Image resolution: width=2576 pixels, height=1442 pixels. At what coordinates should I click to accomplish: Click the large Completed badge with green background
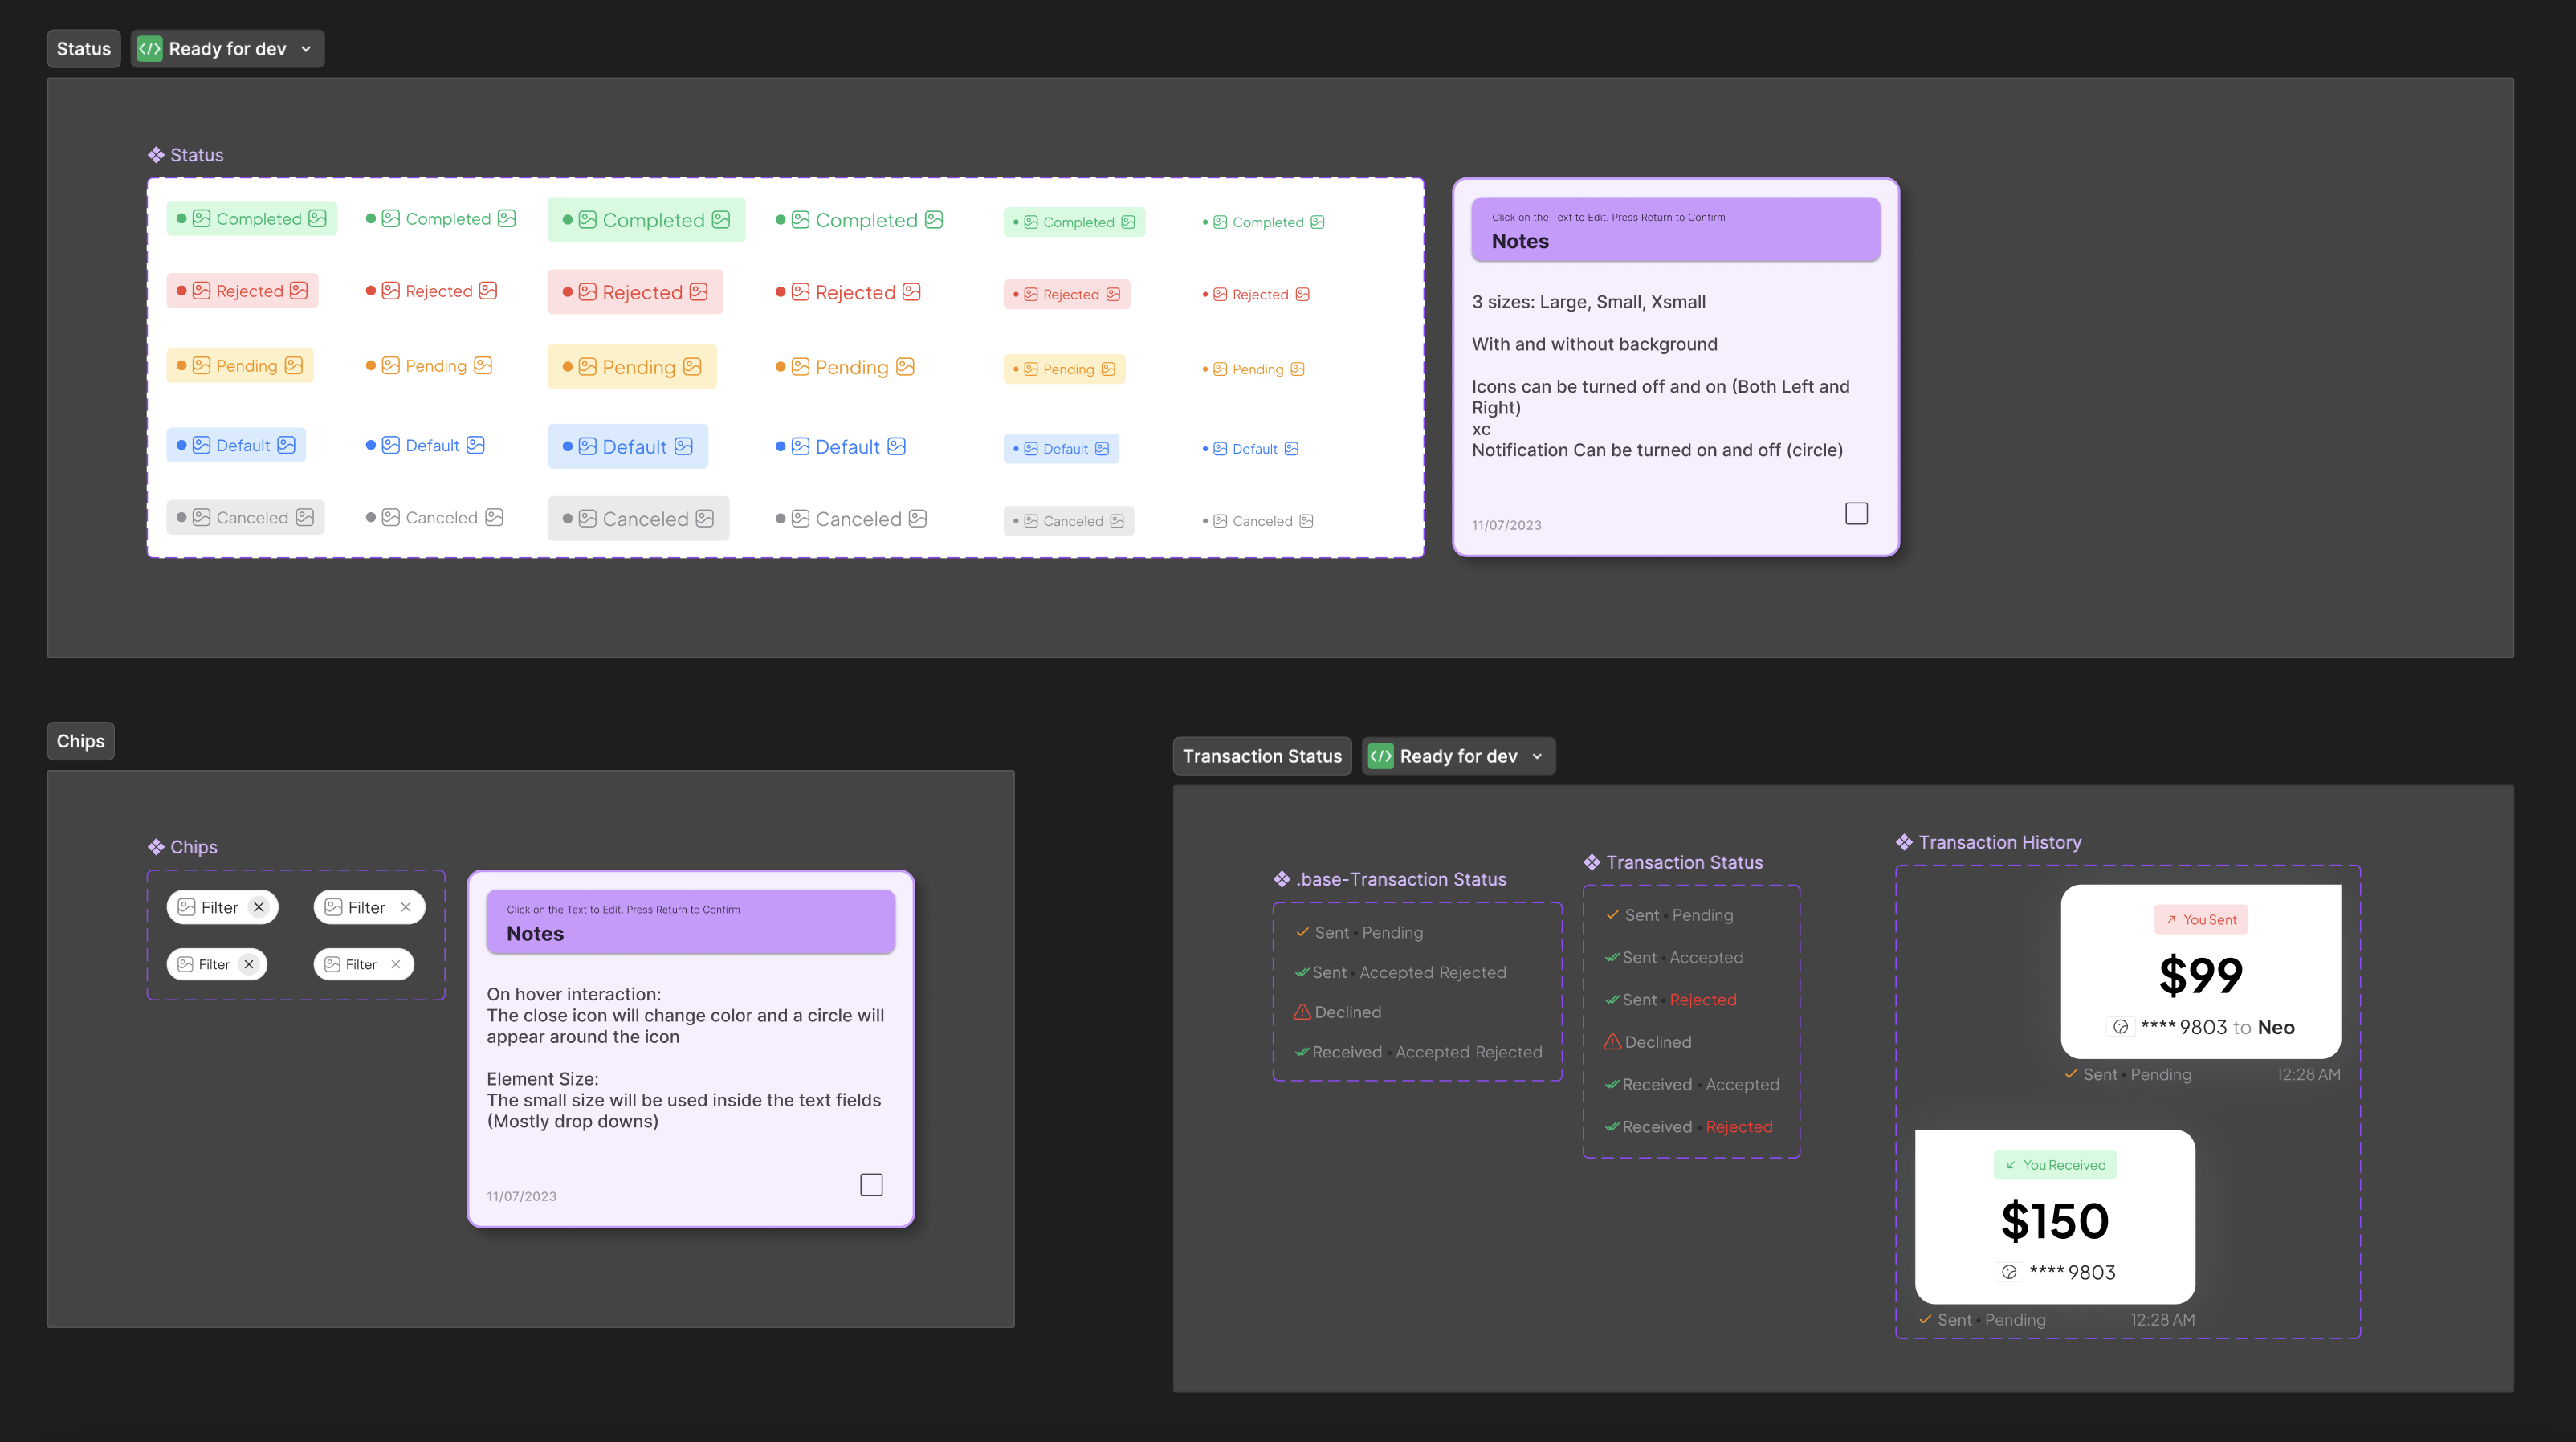[646, 220]
